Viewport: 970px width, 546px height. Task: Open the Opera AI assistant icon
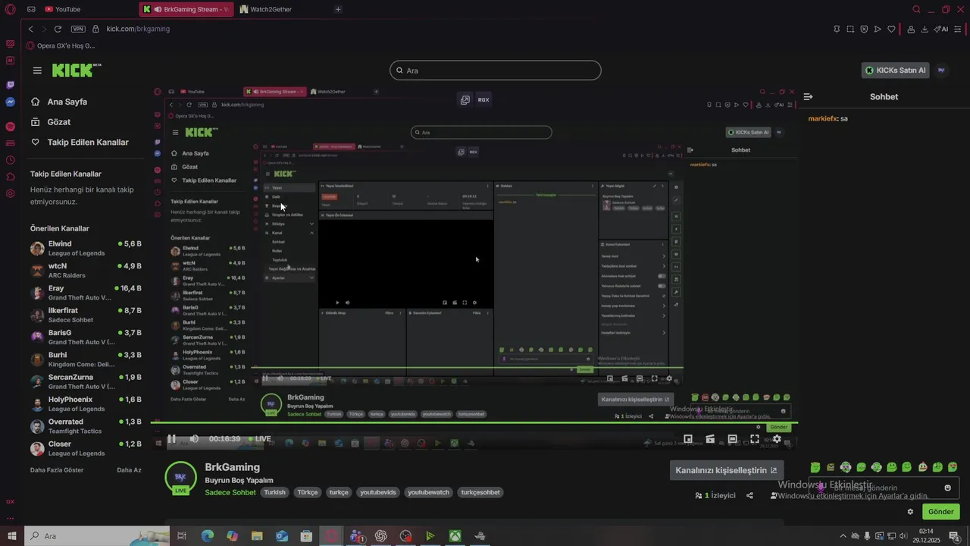pyautogui.click(x=941, y=29)
